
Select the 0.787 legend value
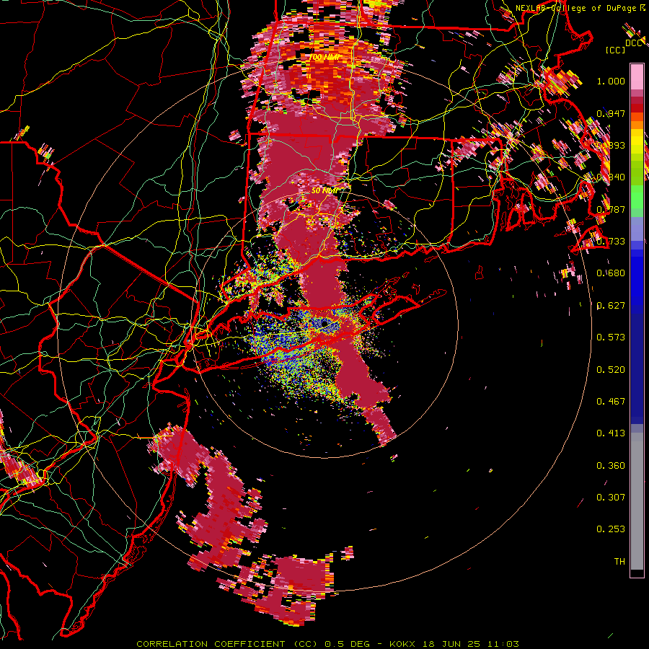[x=611, y=209]
